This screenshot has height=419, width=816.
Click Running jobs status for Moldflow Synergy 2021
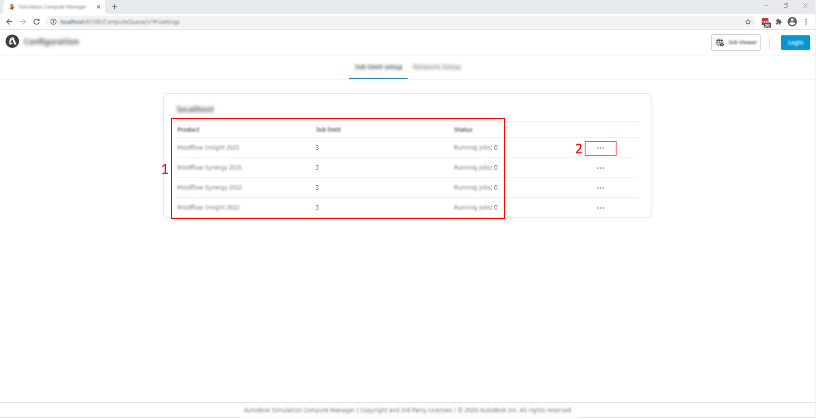[x=476, y=167]
